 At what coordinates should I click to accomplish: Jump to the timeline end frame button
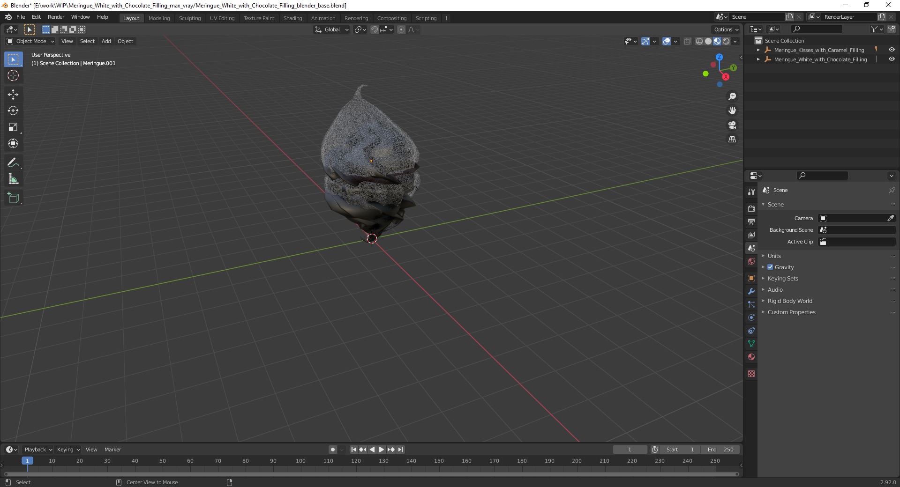pyautogui.click(x=400, y=450)
